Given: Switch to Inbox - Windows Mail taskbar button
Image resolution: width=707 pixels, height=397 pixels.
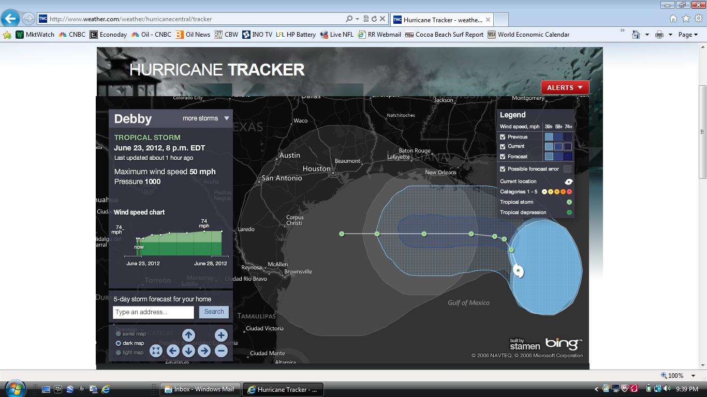Looking at the screenshot, I should (199, 389).
